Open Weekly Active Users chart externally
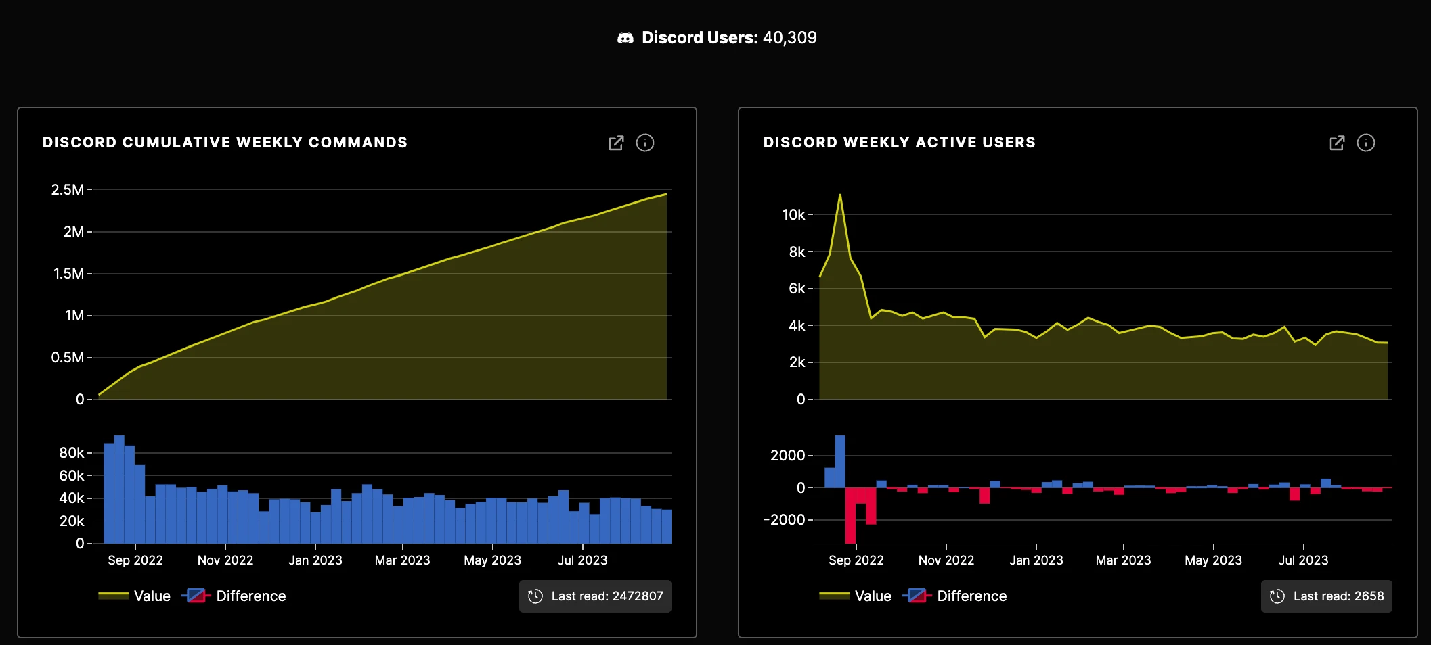Screen dimensions: 1431x645 (x=1337, y=143)
